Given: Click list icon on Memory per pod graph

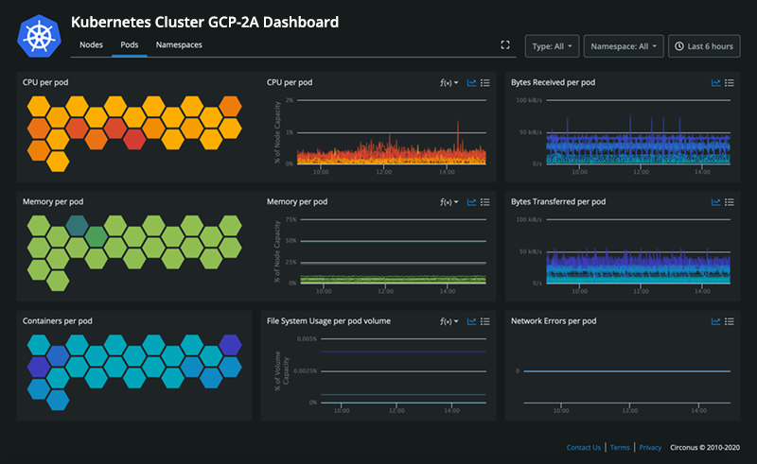Looking at the screenshot, I should pyautogui.click(x=485, y=202).
